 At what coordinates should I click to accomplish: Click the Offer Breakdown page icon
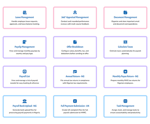(x=75, y=42)
